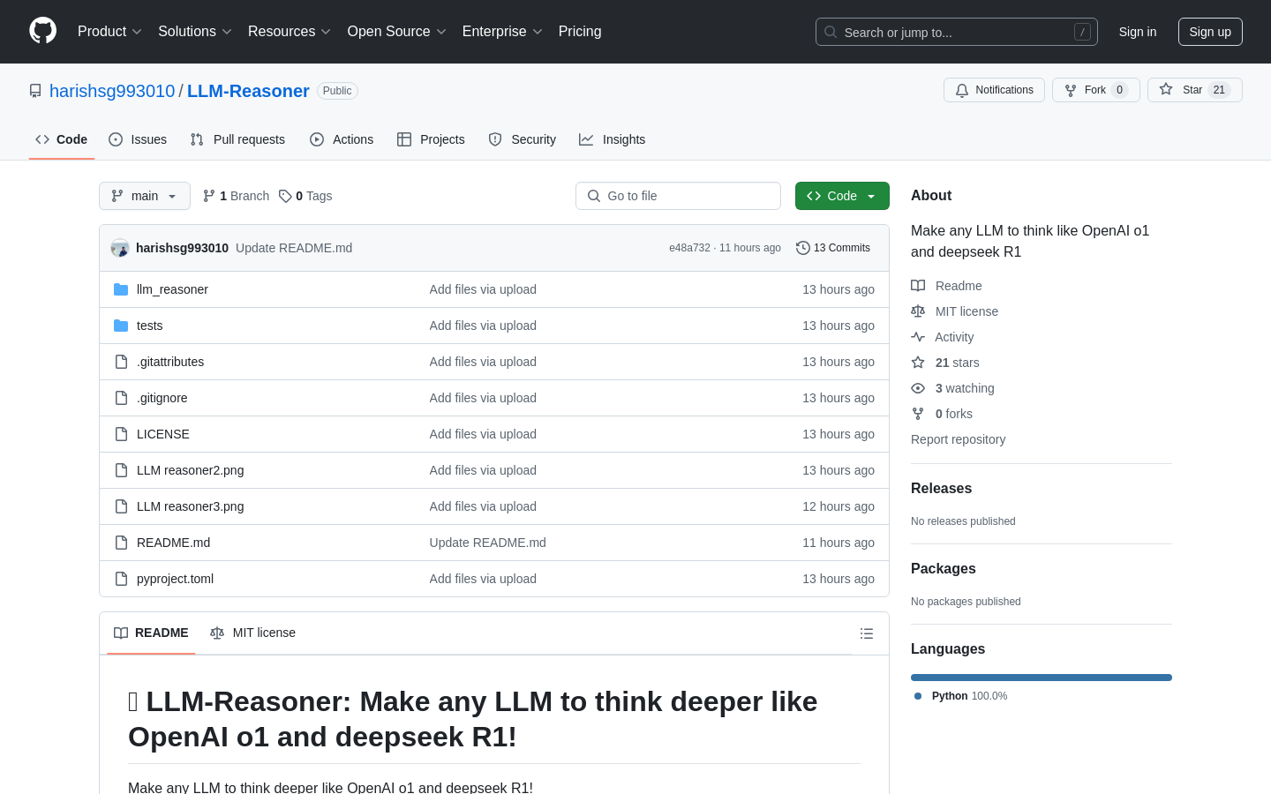Click the star icon in Star button

point(1166,90)
